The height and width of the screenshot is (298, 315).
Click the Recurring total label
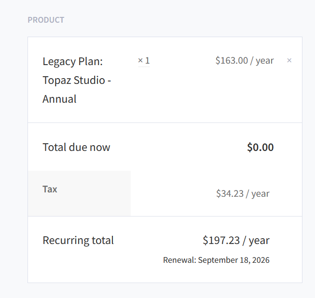[x=78, y=241]
